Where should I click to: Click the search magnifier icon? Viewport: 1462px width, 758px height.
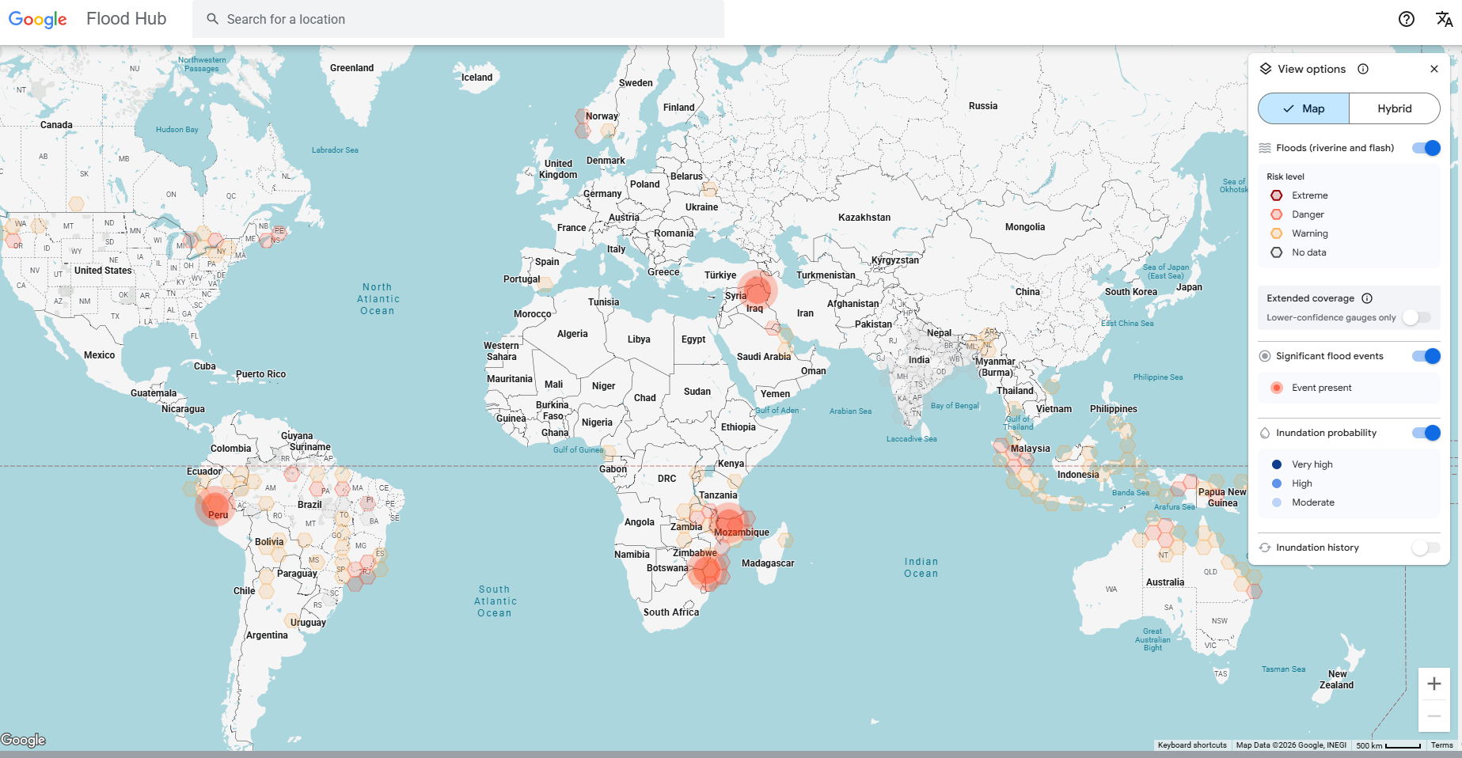pos(212,19)
